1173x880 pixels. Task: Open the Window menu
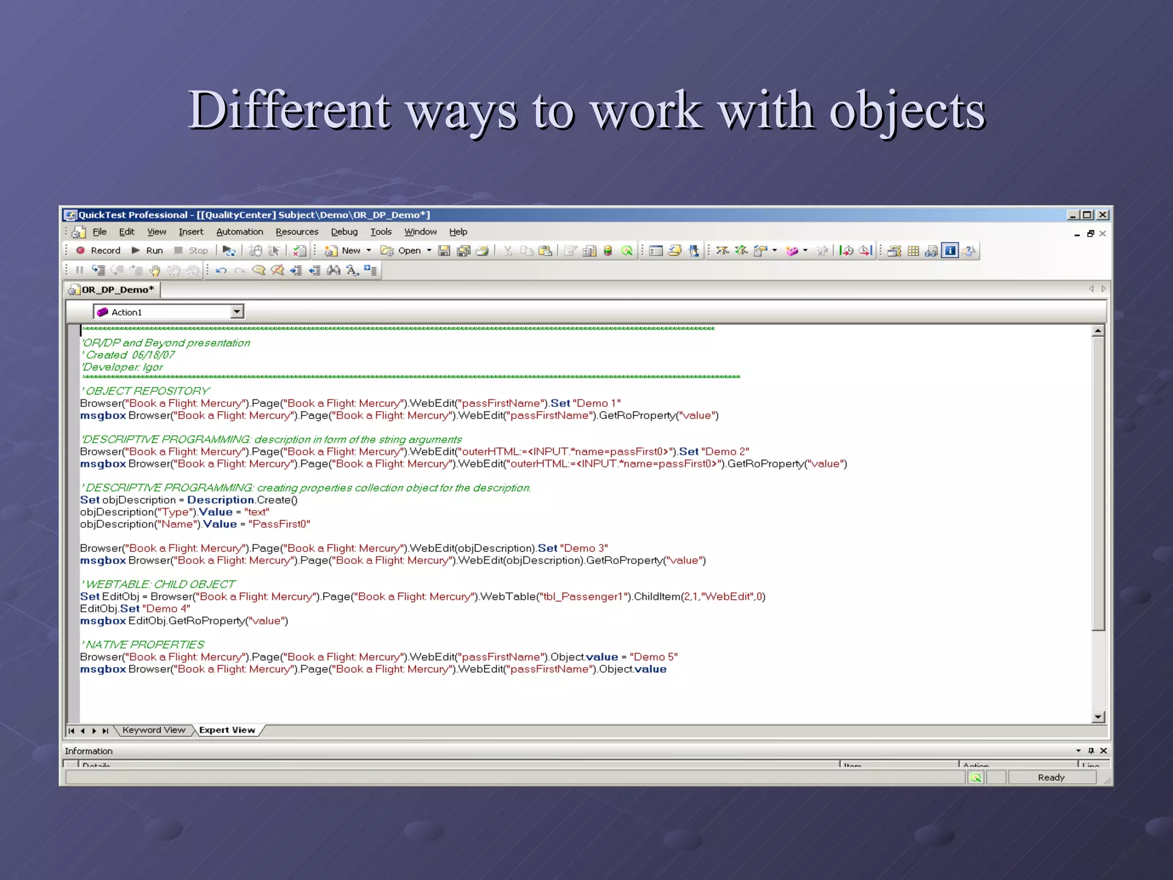tap(420, 231)
